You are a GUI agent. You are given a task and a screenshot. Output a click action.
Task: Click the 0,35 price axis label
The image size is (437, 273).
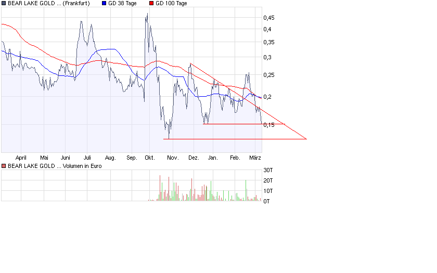[x=269, y=42]
